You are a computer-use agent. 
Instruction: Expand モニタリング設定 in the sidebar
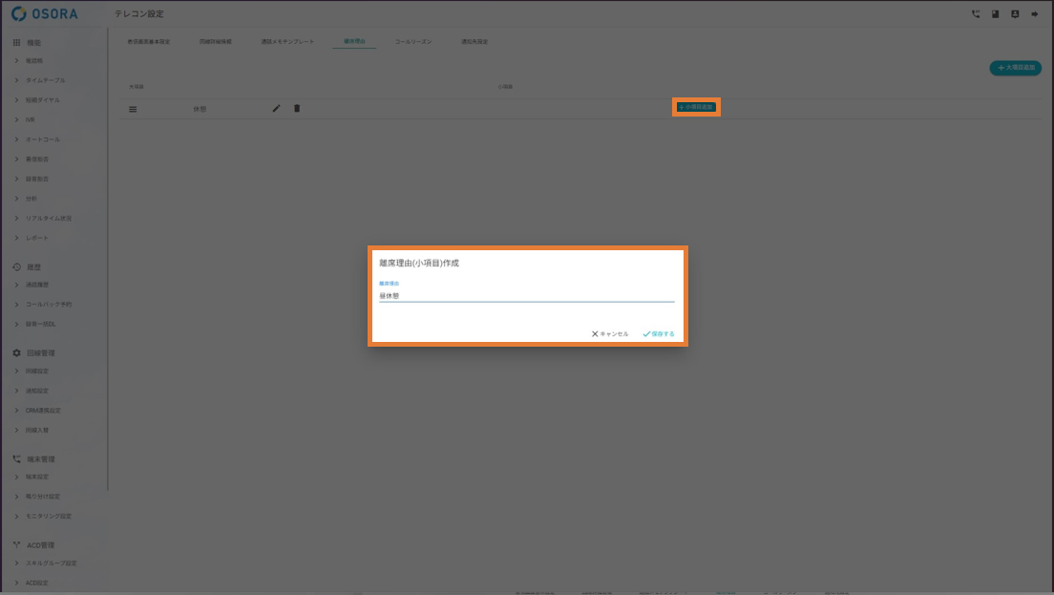click(48, 516)
